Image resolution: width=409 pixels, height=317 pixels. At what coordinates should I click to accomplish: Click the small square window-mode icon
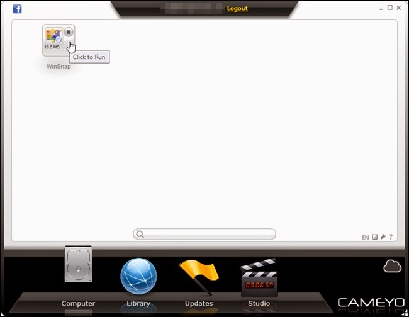374,237
